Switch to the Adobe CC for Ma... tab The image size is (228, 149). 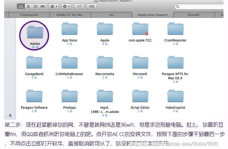point(71,15)
